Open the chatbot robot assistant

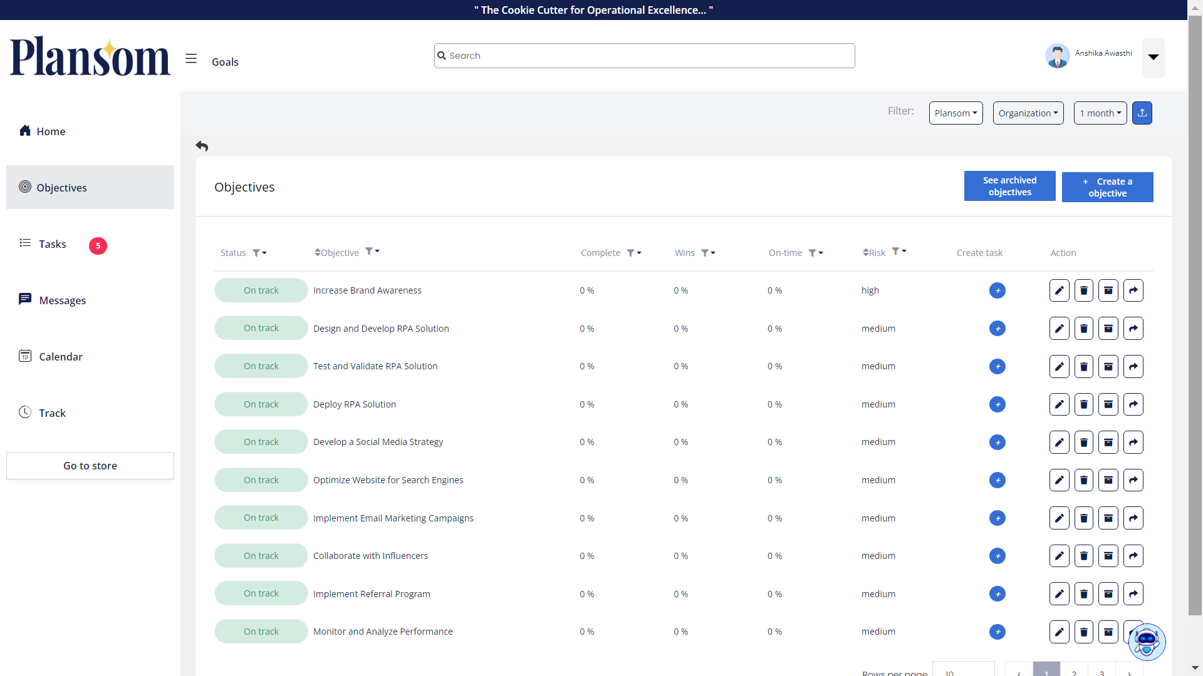1147,642
